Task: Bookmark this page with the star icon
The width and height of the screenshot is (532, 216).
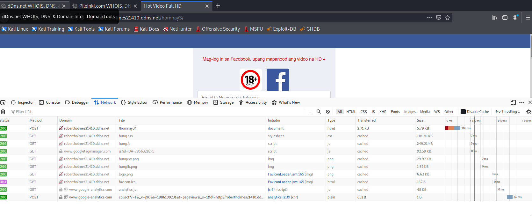Action: click(x=448, y=18)
